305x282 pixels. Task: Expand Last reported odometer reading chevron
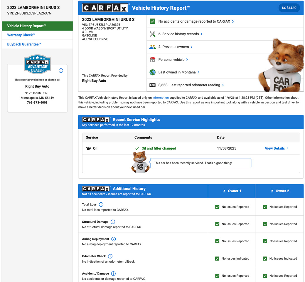[x=223, y=85]
